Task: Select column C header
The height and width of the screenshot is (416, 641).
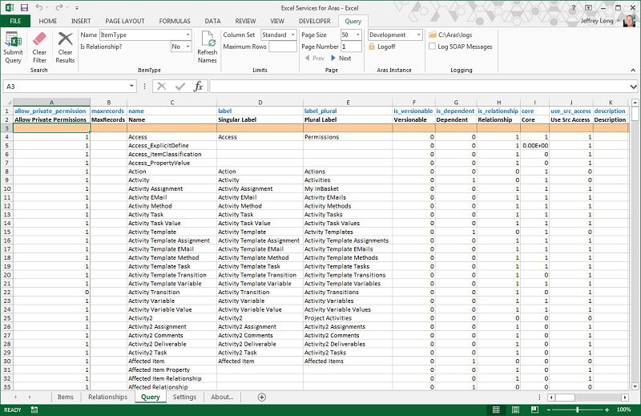Action: [172, 103]
